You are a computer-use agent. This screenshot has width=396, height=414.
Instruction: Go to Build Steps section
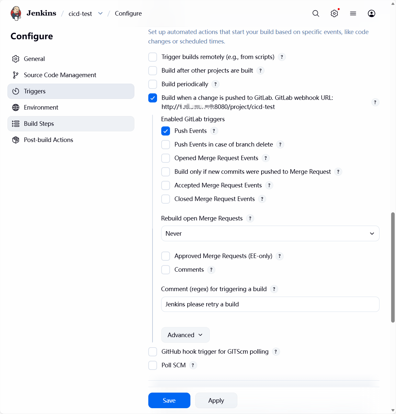[71, 124]
